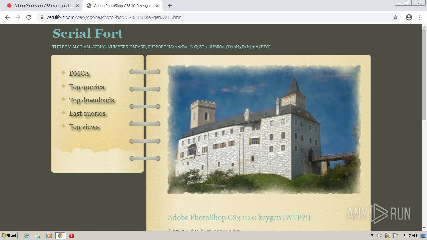Click the browser Back arrow
The height and width of the screenshot is (240, 427).
coord(7,17)
